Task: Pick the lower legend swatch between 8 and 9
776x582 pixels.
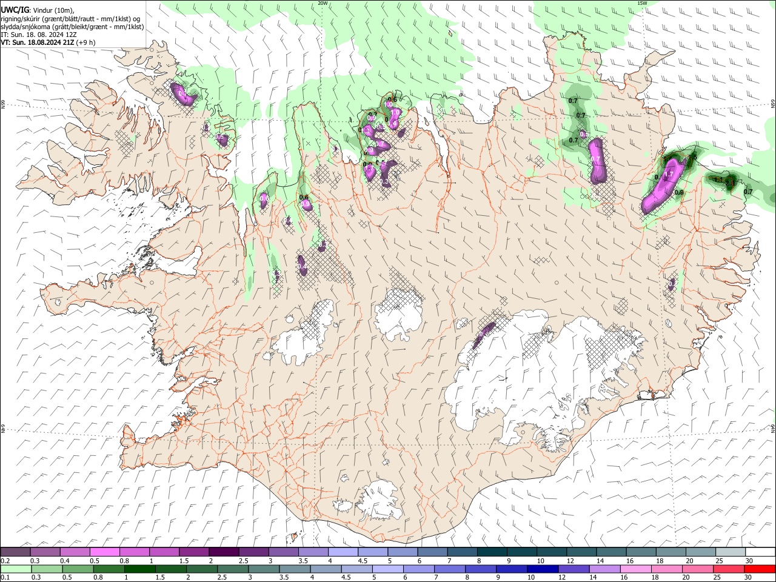Action: pyautogui.click(x=481, y=569)
